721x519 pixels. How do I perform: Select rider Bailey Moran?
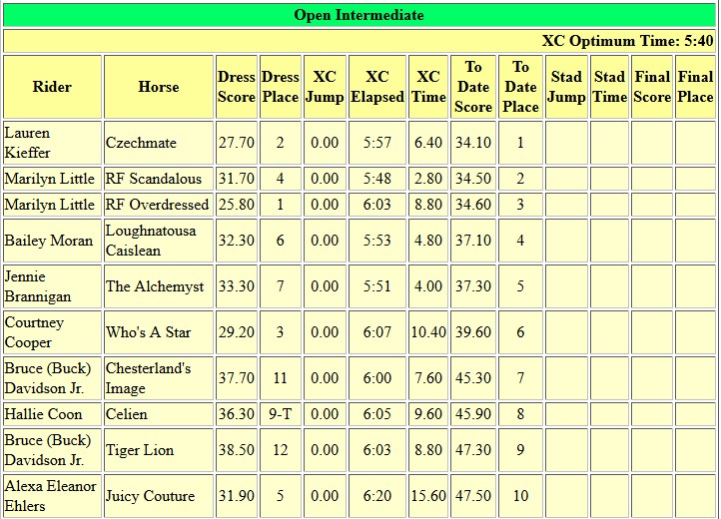[x=49, y=241]
